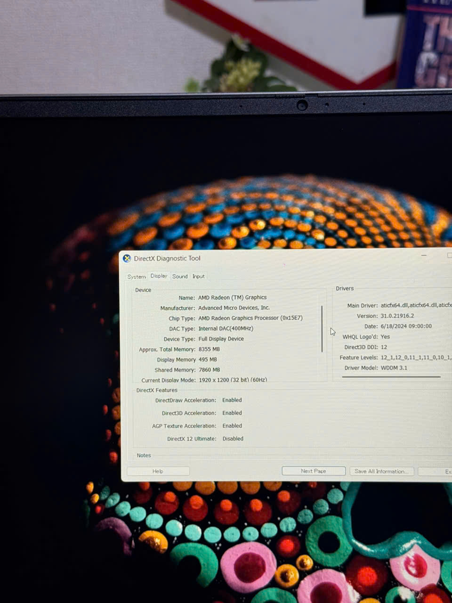Viewport: 452px width, 603px height.
Task: Switch to the System tab
Action: pos(137,277)
